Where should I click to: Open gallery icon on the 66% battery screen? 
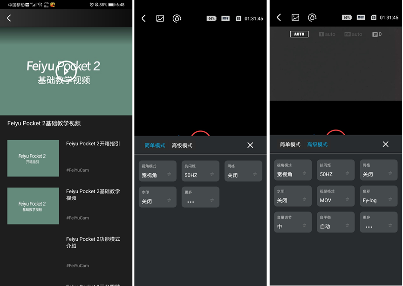click(160, 18)
